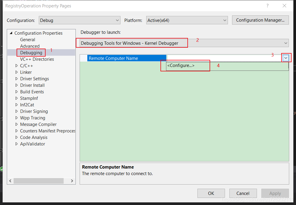296x205 pixels.
Task: Expand the Inf2Cat node
Action: pyautogui.click(x=17, y=105)
